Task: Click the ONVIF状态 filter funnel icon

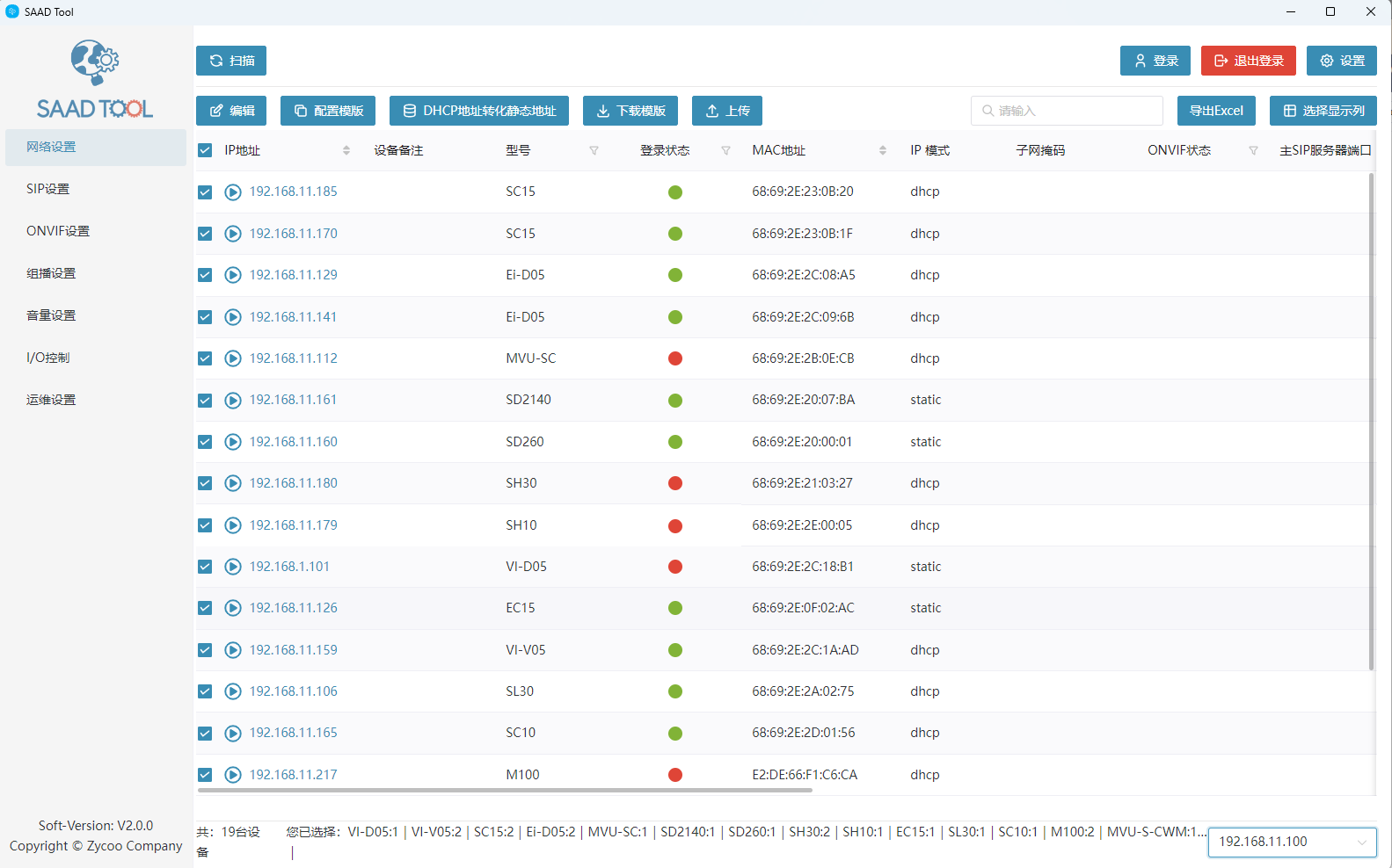Action: click(1253, 151)
